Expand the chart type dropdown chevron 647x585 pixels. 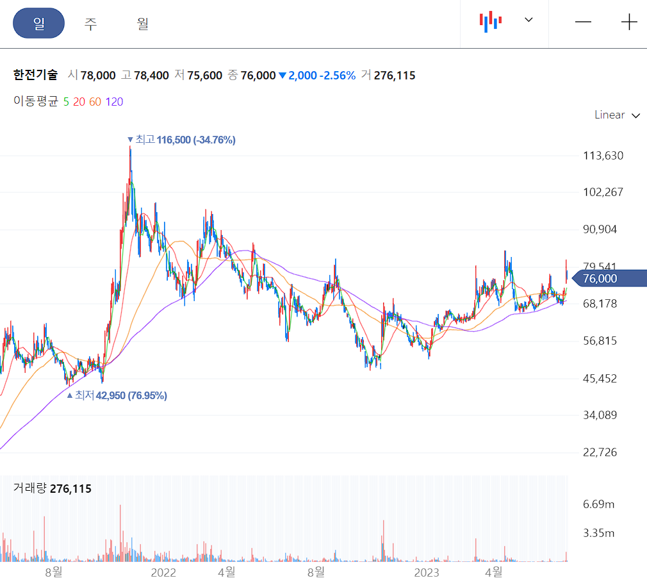click(528, 20)
